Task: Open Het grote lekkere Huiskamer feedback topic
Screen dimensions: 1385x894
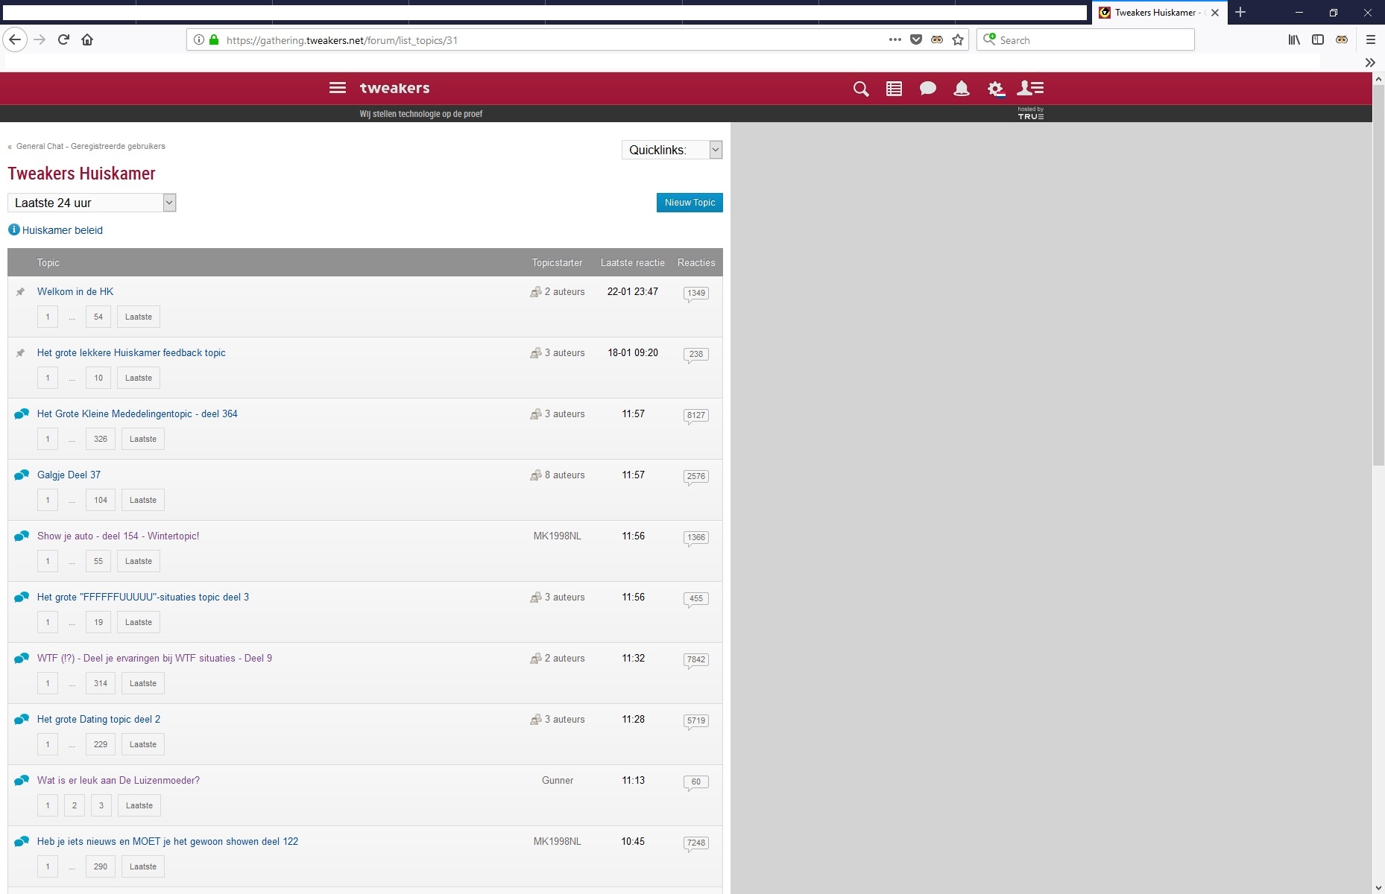Action: tap(131, 352)
